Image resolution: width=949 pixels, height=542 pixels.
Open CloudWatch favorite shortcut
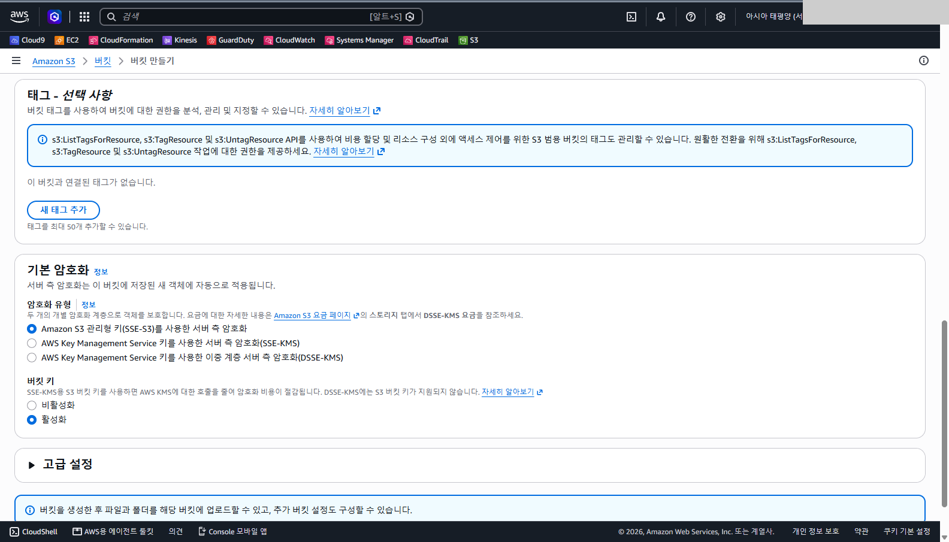pos(289,40)
